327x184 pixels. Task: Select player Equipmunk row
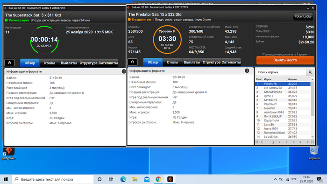[x=283, y=120]
